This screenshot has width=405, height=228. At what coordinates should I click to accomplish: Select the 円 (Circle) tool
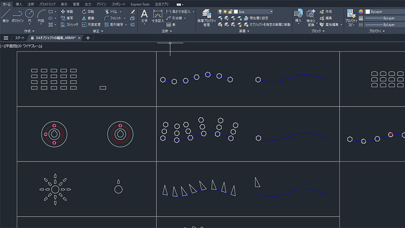coord(29,15)
